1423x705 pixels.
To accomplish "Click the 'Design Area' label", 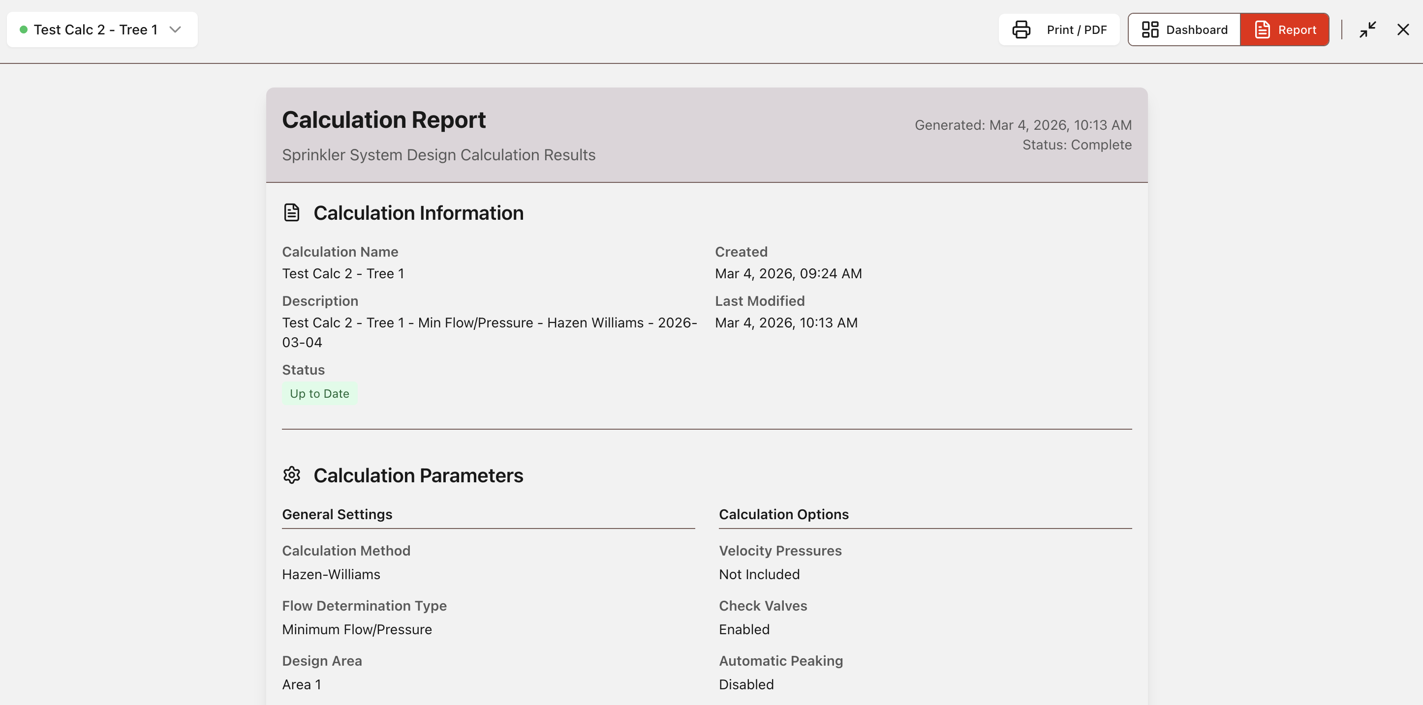I will (322, 661).
